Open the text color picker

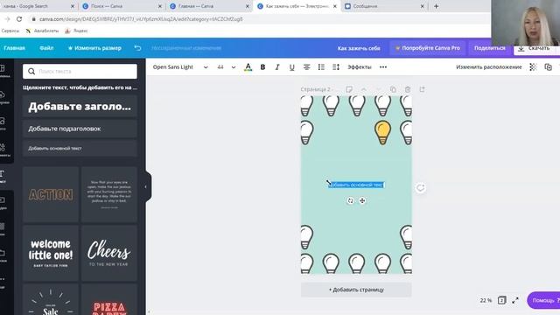[x=248, y=67]
